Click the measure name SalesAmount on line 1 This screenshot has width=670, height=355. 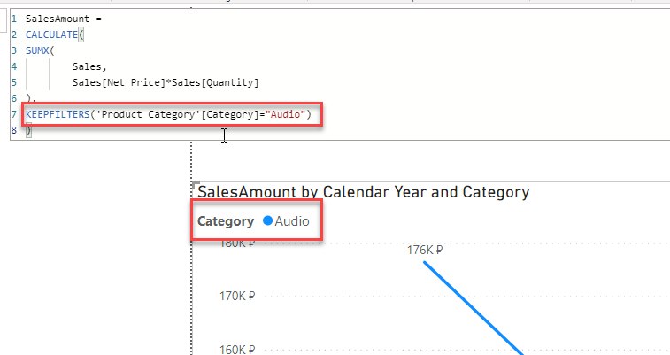58,19
